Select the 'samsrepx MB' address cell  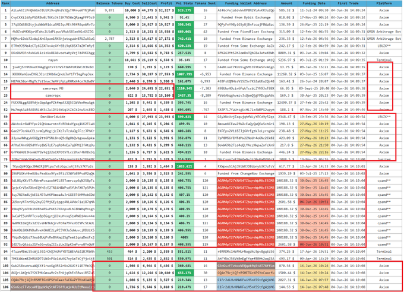coord(53,88)
